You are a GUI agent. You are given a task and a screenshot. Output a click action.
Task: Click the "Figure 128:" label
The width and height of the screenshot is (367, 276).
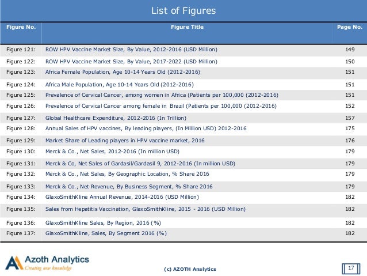click(x=21, y=128)
